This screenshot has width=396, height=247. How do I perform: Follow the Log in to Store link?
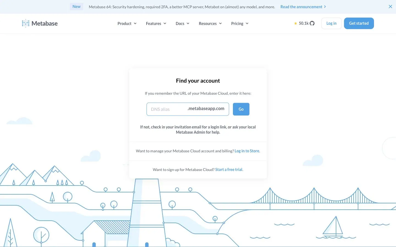tap(247, 151)
